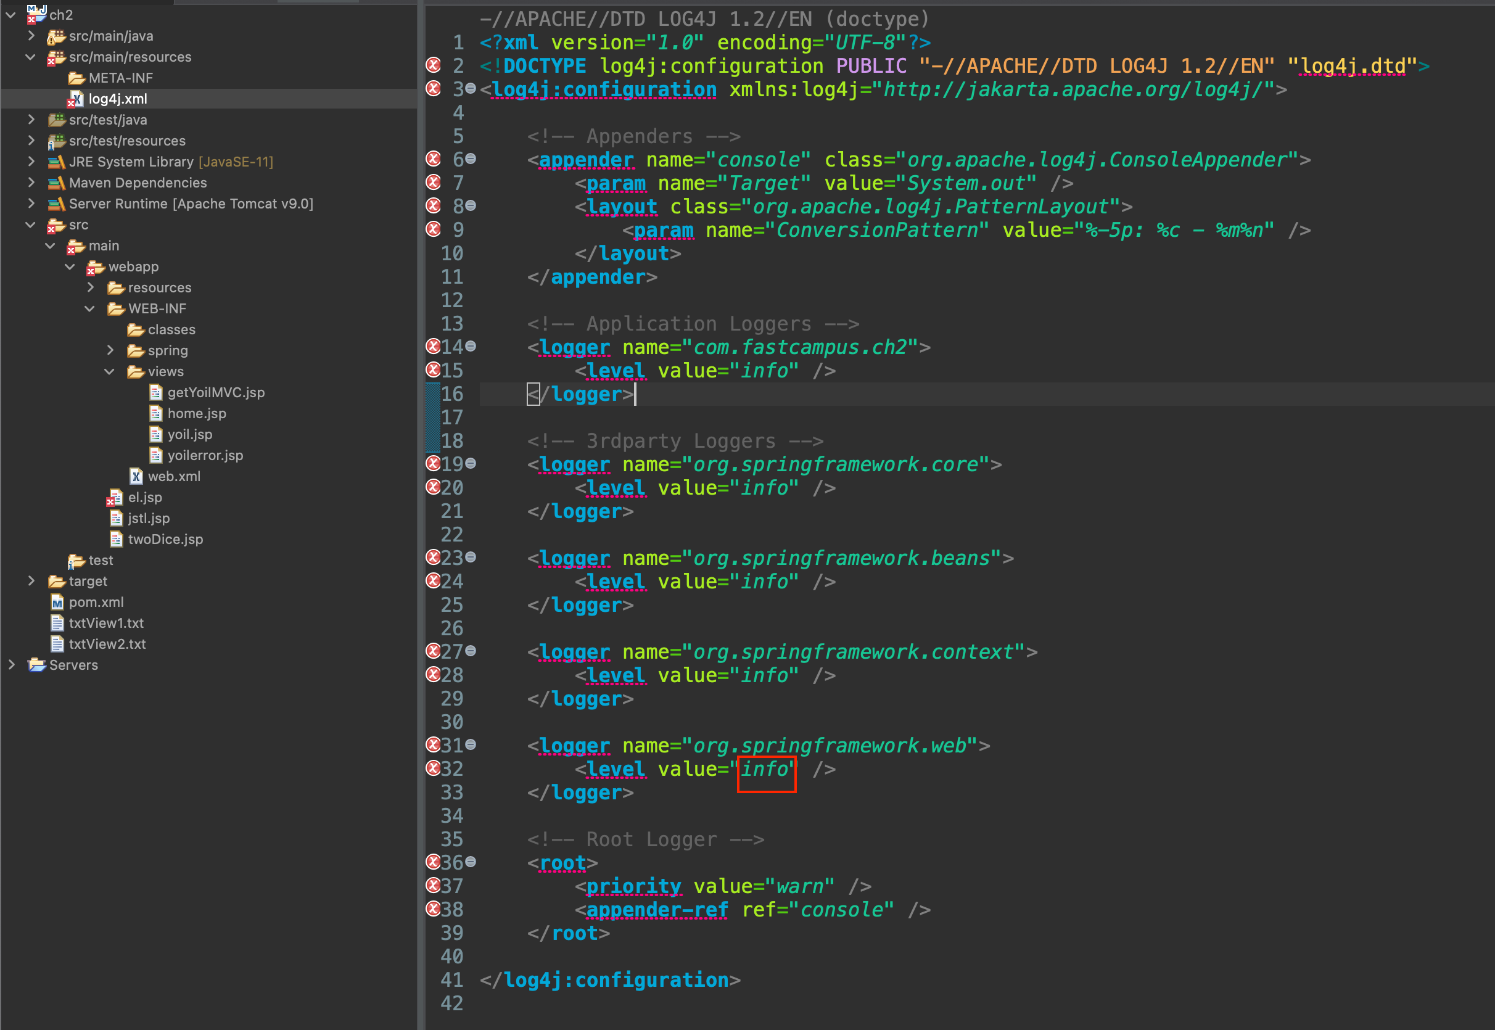This screenshot has width=1495, height=1030.
Task: Toggle the root element fold on line 36
Action: coord(471,862)
